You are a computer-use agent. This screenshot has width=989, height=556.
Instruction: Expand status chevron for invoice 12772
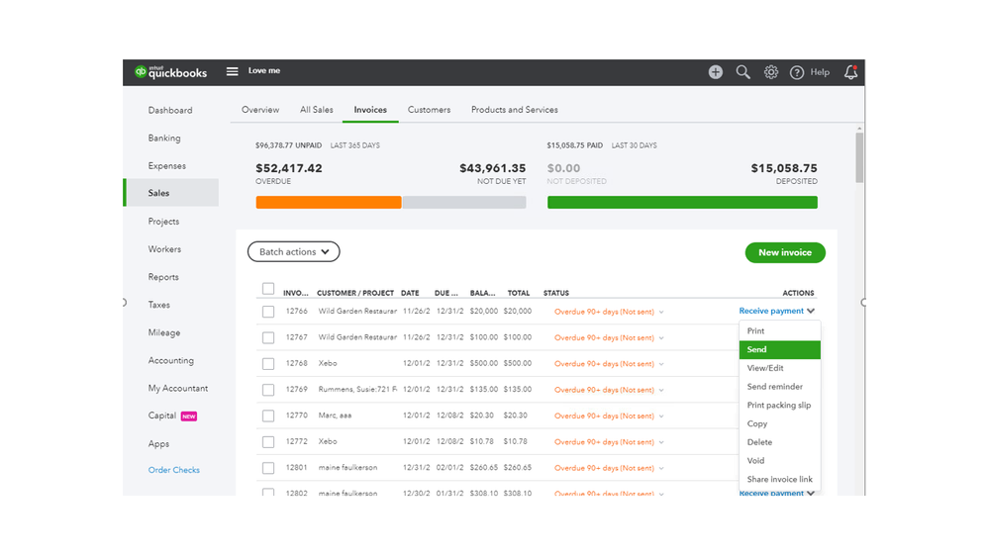tap(661, 442)
